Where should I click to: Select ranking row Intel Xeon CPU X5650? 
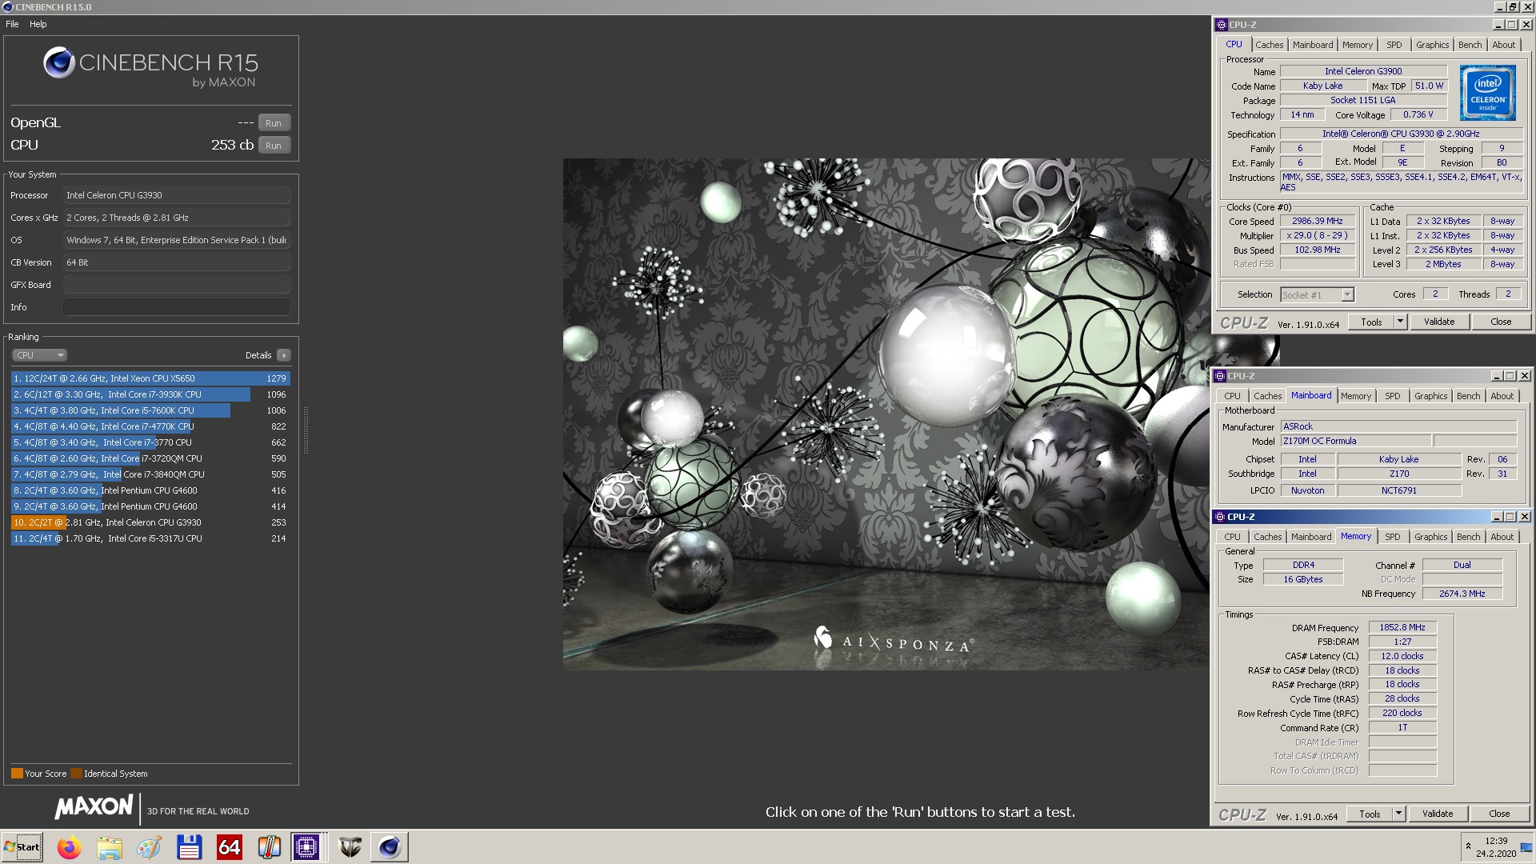pyautogui.click(x=150, y=378)
